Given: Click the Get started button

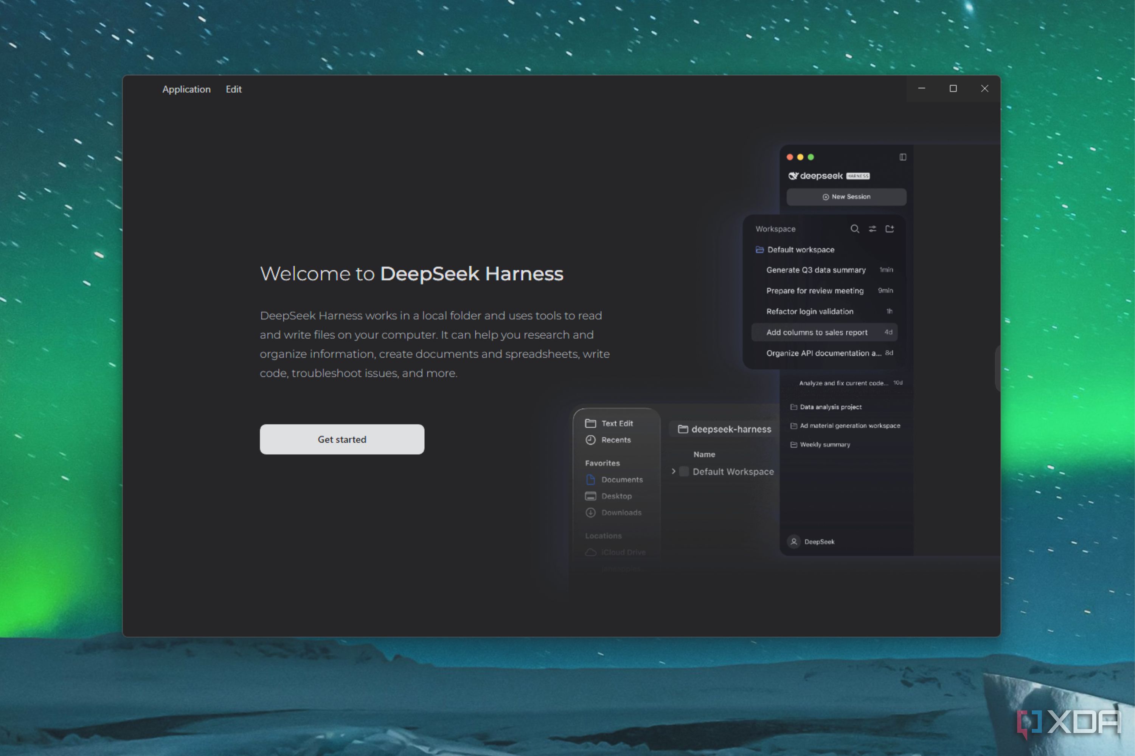Looking at the screenshot, I should (342, 439).
